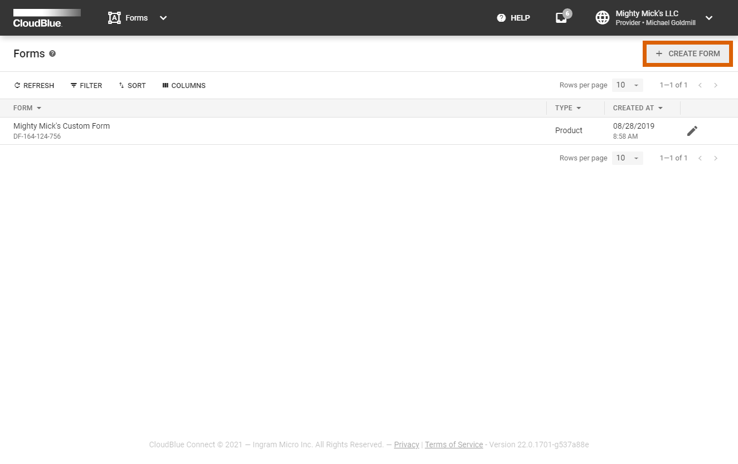Open the notifications inbox icon

click(561, 18)
